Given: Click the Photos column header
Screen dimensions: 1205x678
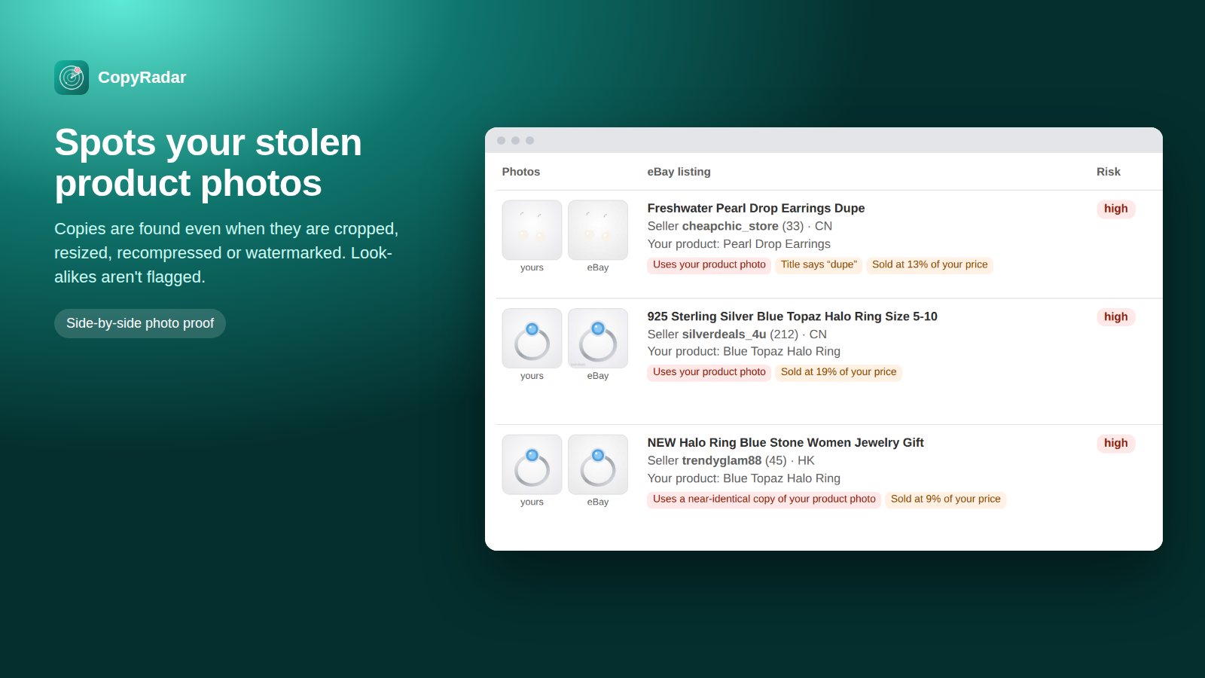Looking at the screenshot, I should 521,172.
